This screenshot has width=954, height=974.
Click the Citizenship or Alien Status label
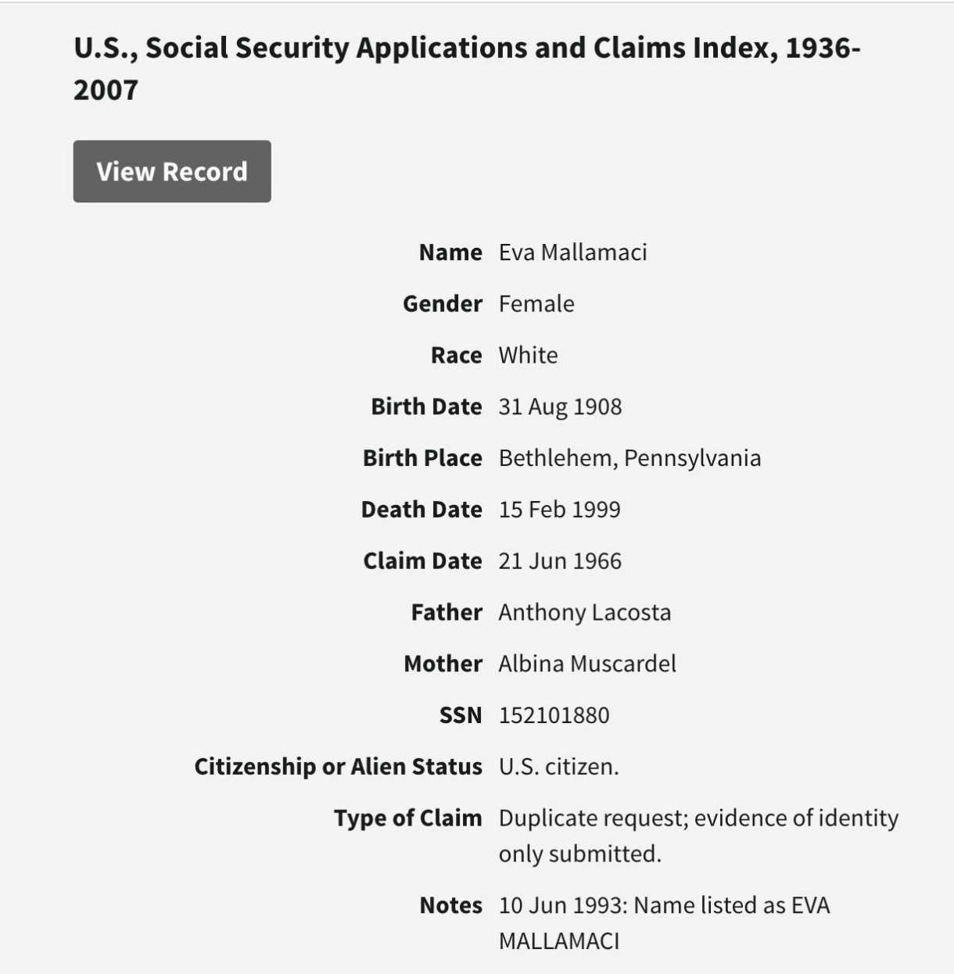[x=338, y=767]
